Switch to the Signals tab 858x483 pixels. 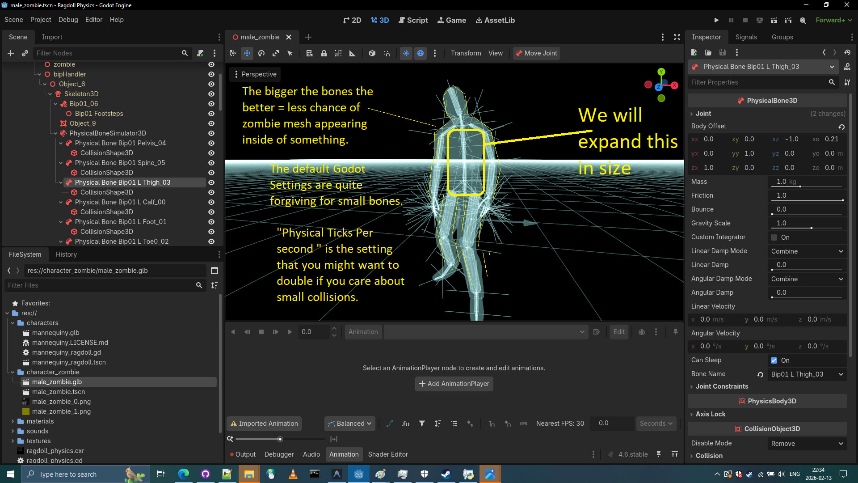click(x=746, y=37)
